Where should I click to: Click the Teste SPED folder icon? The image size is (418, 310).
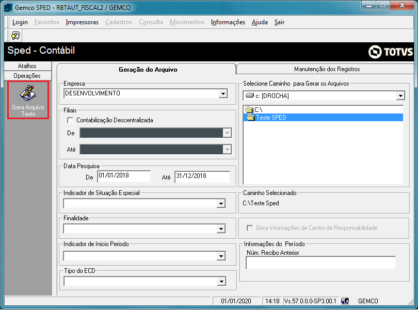point(251,118)
